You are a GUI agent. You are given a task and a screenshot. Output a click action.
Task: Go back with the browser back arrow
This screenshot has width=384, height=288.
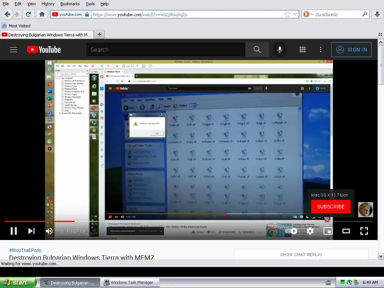point(7,15)
